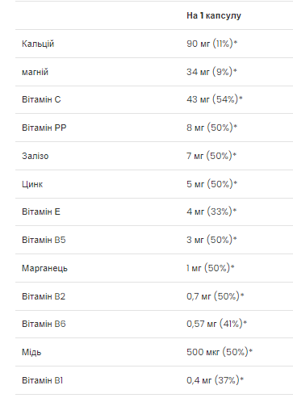Click the 'На 1 капсулу' column header
Image resolution: width=293 pixels, height=398 pixels.
pos(214,15)
